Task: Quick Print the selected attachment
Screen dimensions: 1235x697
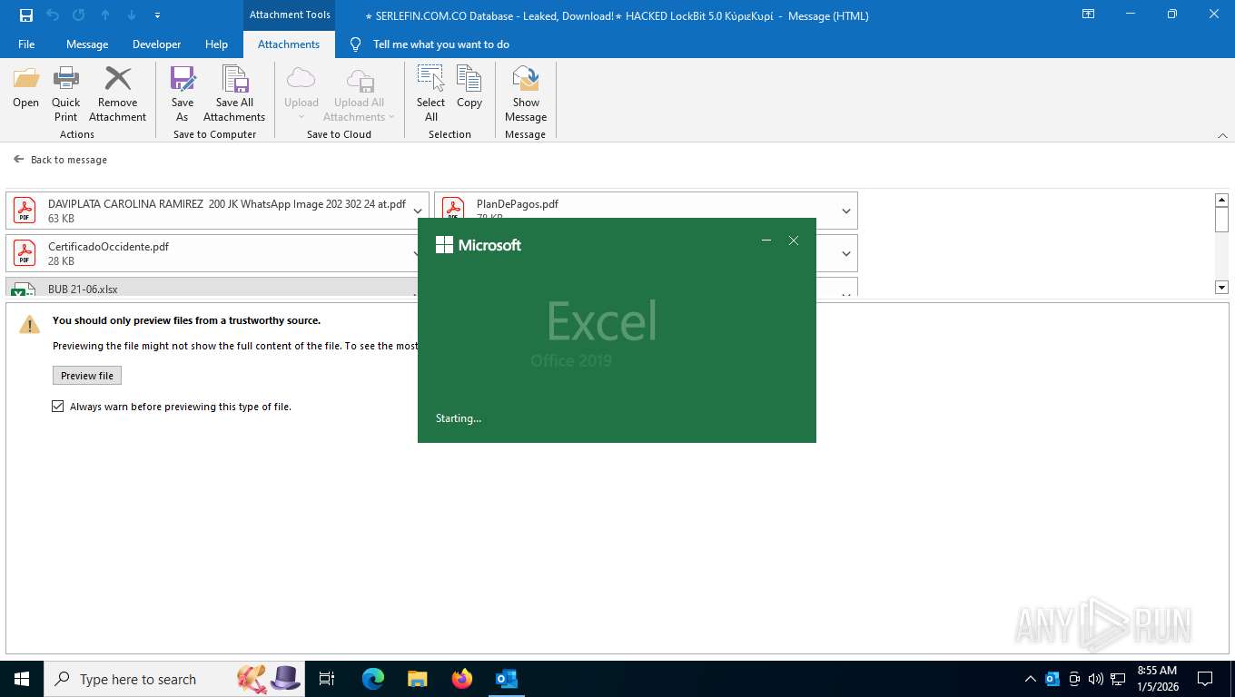Action: [x=66, y=93]
